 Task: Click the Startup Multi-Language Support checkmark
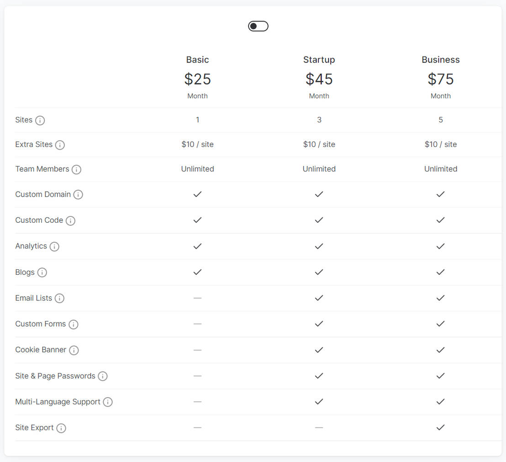319,402
